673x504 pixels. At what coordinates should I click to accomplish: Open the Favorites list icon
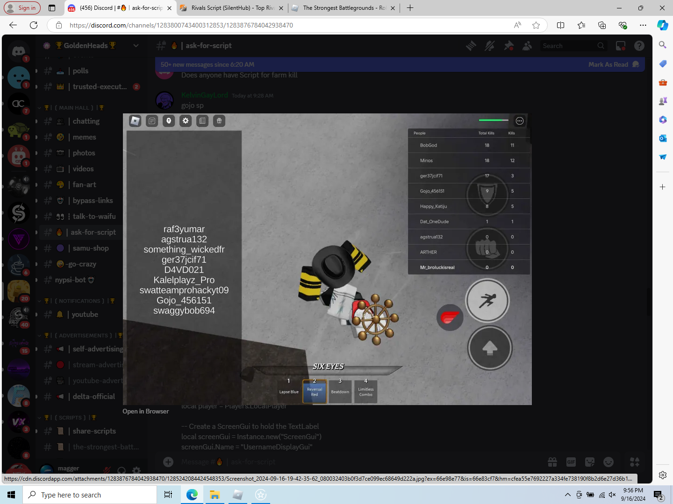click(581, 25)
